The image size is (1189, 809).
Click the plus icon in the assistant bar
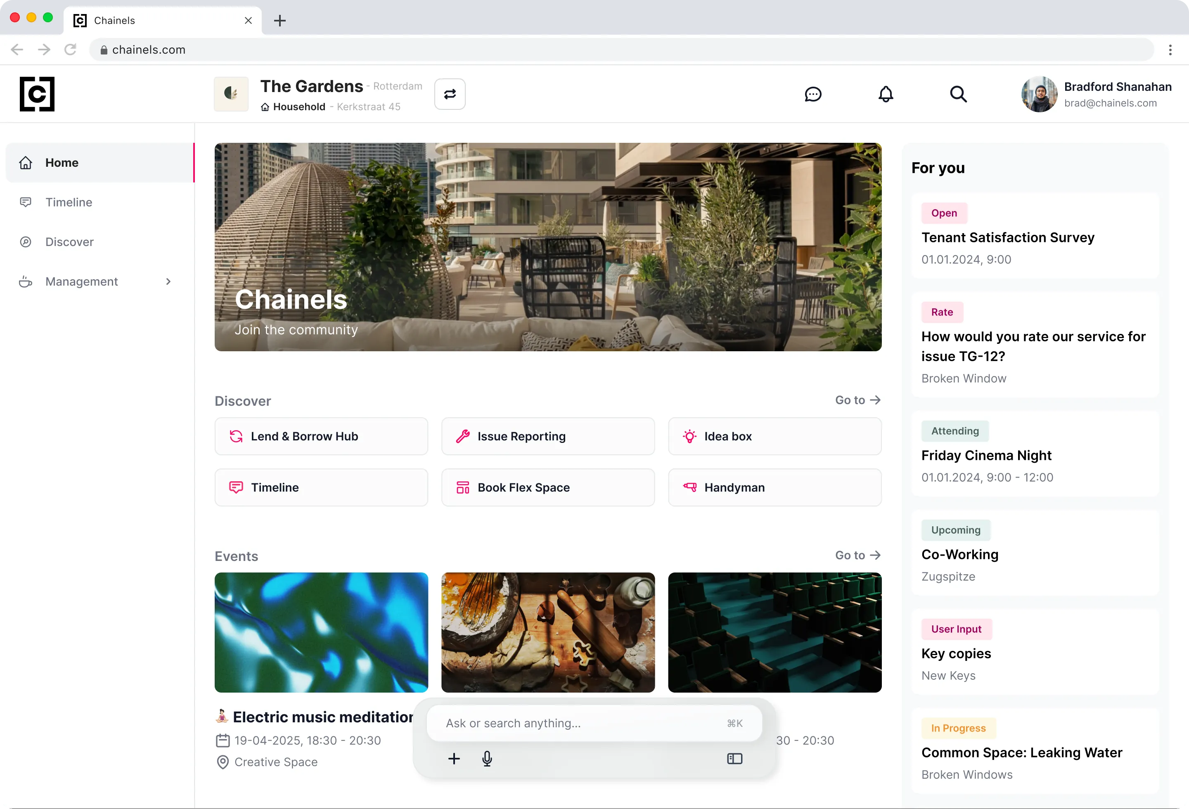(x=454, y=758)
